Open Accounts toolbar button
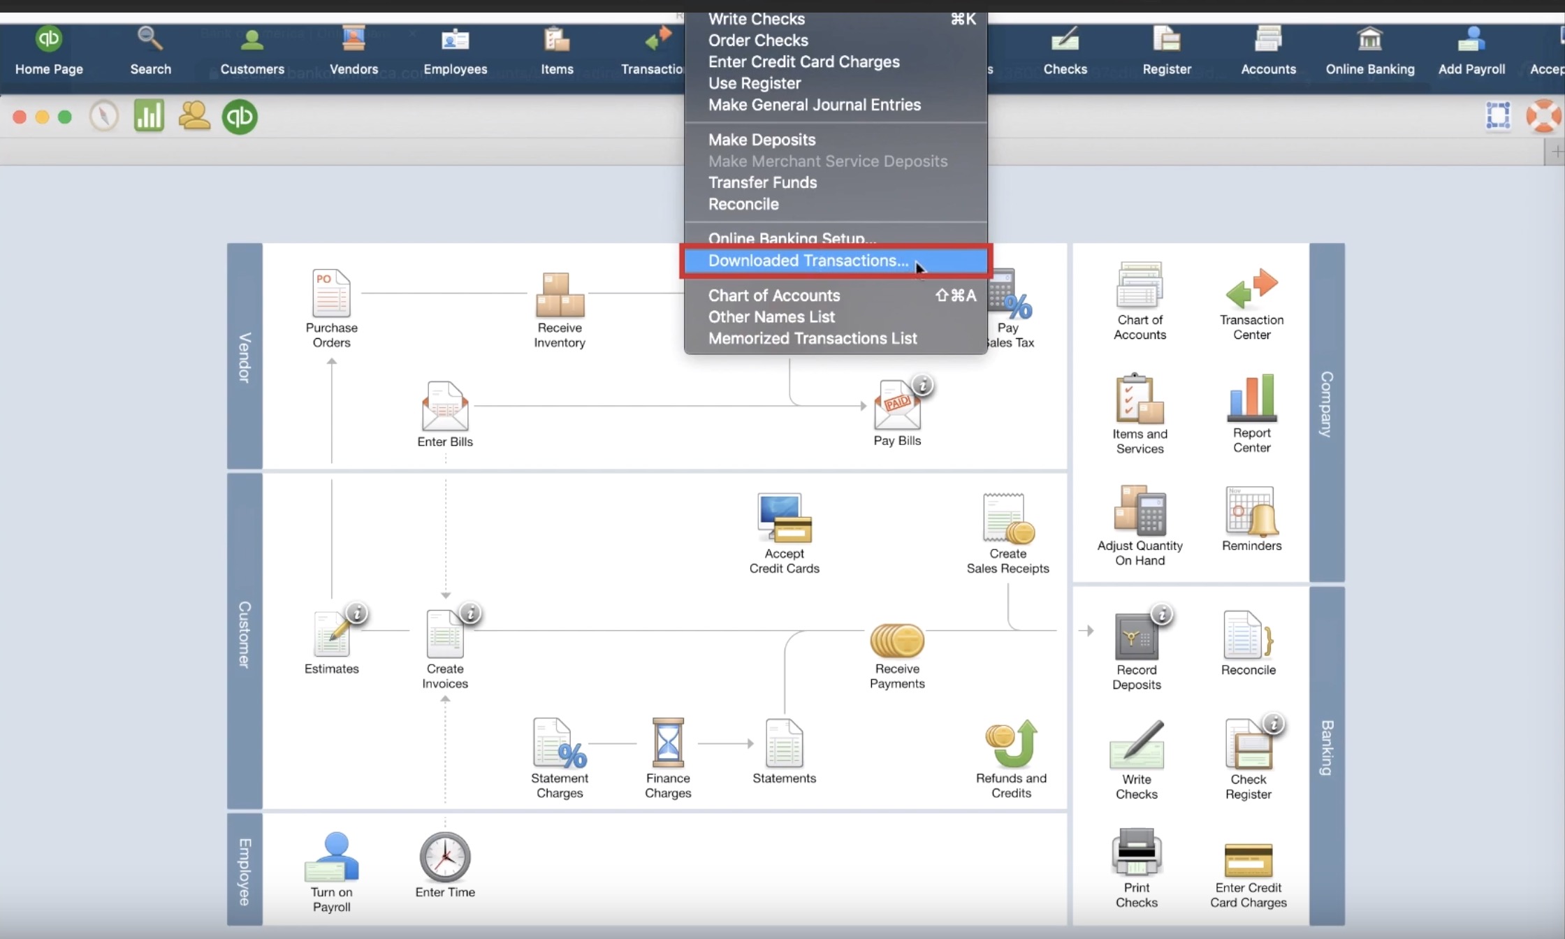This screenshot has height=939, width=1565. click(1268, 51)
